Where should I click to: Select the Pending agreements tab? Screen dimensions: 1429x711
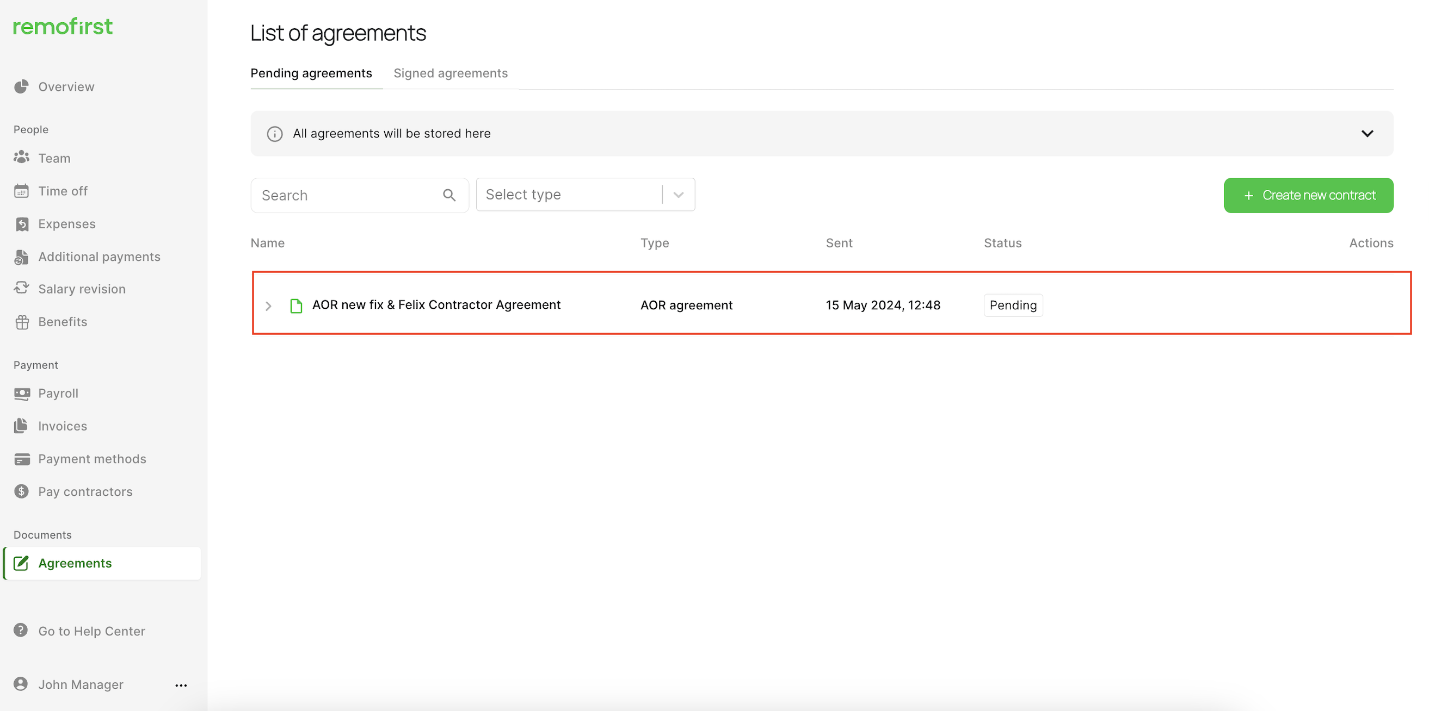coord(311,73)
